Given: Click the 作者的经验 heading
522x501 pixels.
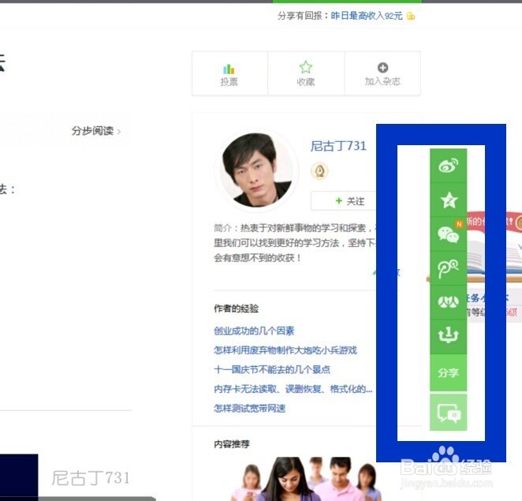Looking at the screenshot, I should pos(236,308).
